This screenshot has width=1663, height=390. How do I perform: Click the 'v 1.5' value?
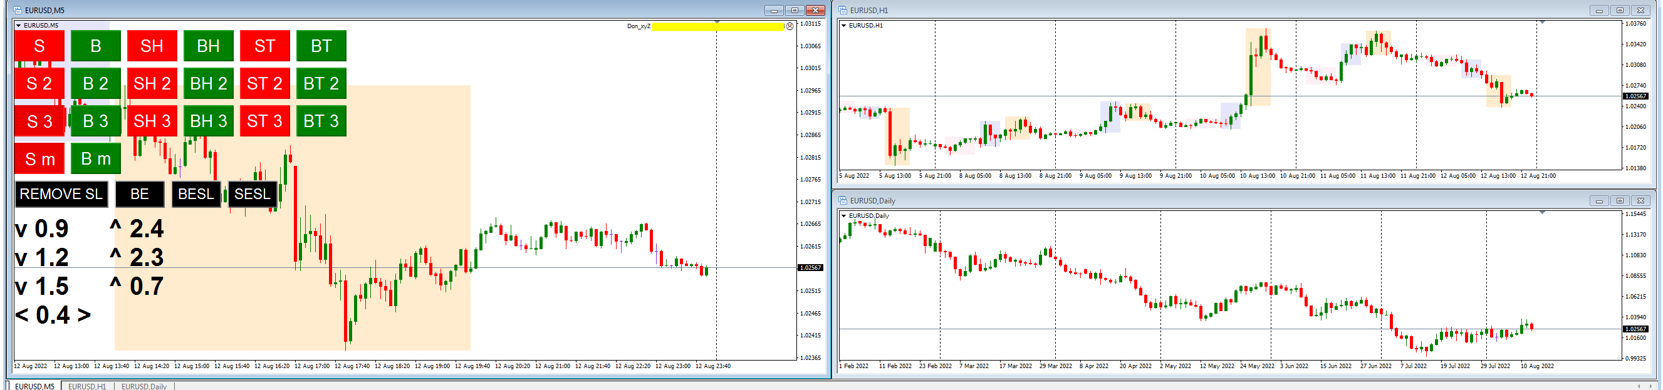click(41, 286)
